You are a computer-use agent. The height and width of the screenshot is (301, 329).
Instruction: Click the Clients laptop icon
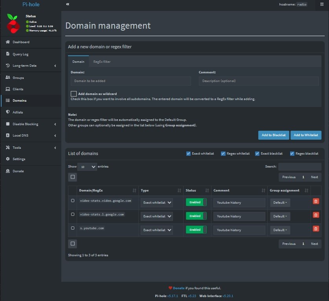tap(8, 89)
